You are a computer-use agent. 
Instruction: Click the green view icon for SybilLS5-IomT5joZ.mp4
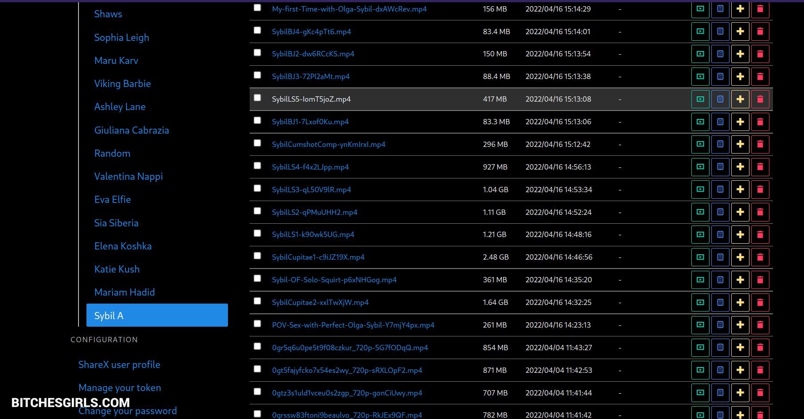(x=700, y=99)
